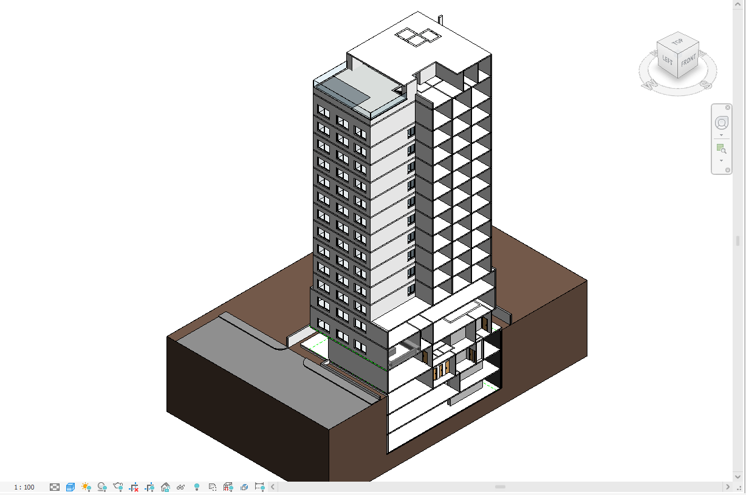Open the 1 : 100 view scale list
The image size is (746, 495).
24,487
